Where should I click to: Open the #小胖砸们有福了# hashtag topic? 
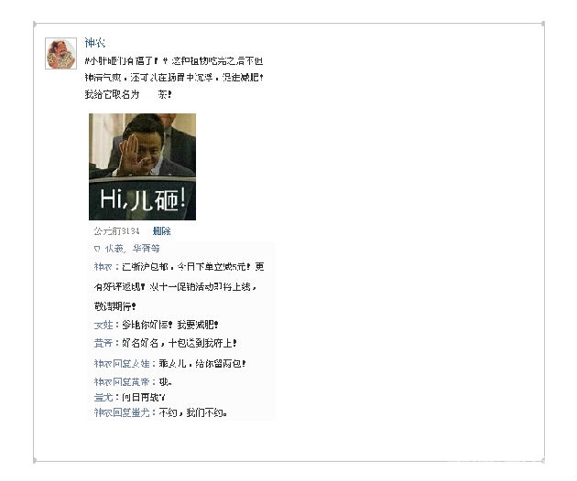click(x=126, y=61)
